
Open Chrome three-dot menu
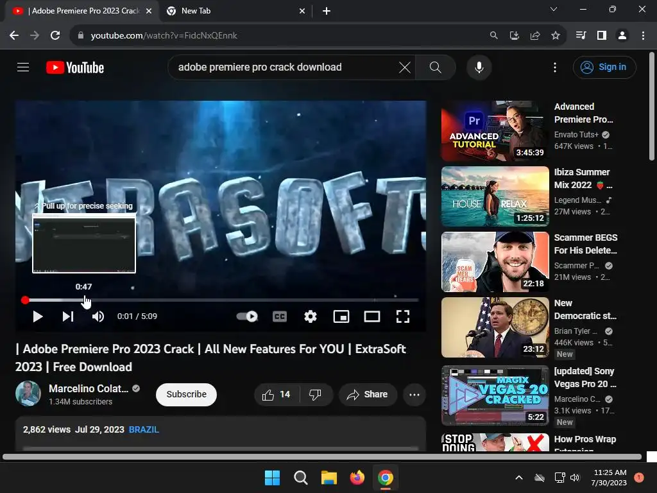click(x=643, y=36)
